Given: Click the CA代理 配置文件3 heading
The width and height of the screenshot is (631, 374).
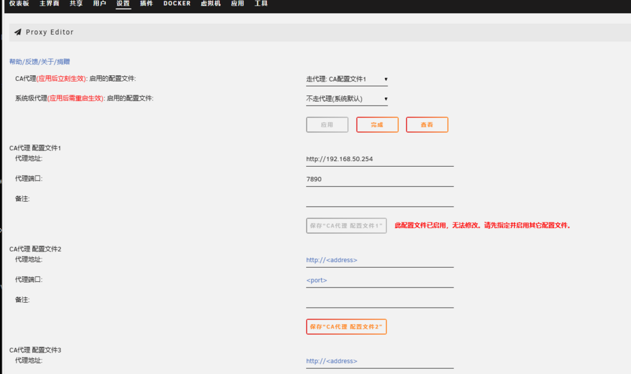Looking at the screenshot, I should coord(35,350).
